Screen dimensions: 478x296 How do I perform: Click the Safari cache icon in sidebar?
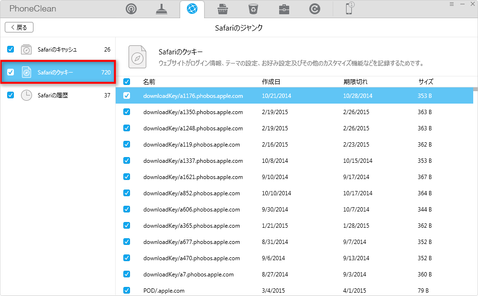[x=26, y=49]
